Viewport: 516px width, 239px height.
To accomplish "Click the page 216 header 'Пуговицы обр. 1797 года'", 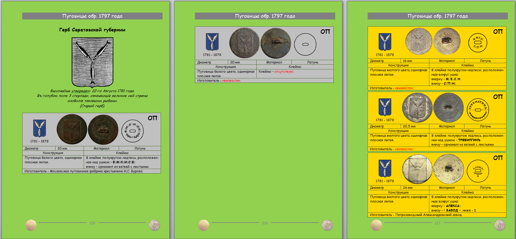I will (265, 16).
